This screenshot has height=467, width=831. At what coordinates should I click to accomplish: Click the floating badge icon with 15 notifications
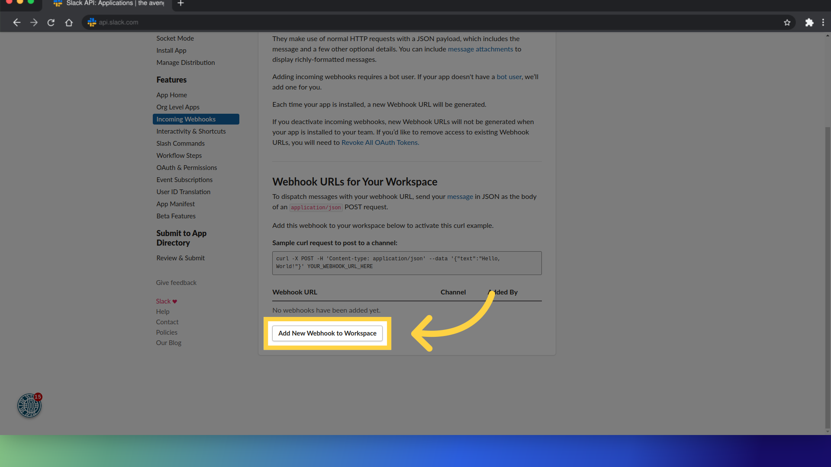29,405
